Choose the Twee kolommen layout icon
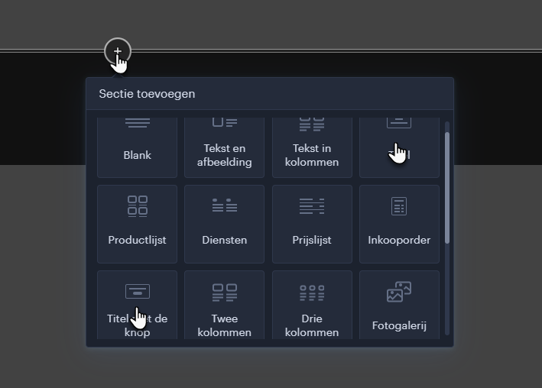This screenshot has height=388, width=542. 225,292
